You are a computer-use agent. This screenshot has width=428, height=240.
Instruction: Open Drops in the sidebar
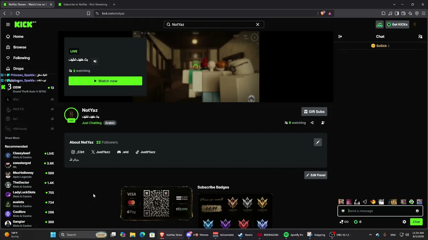15,69
